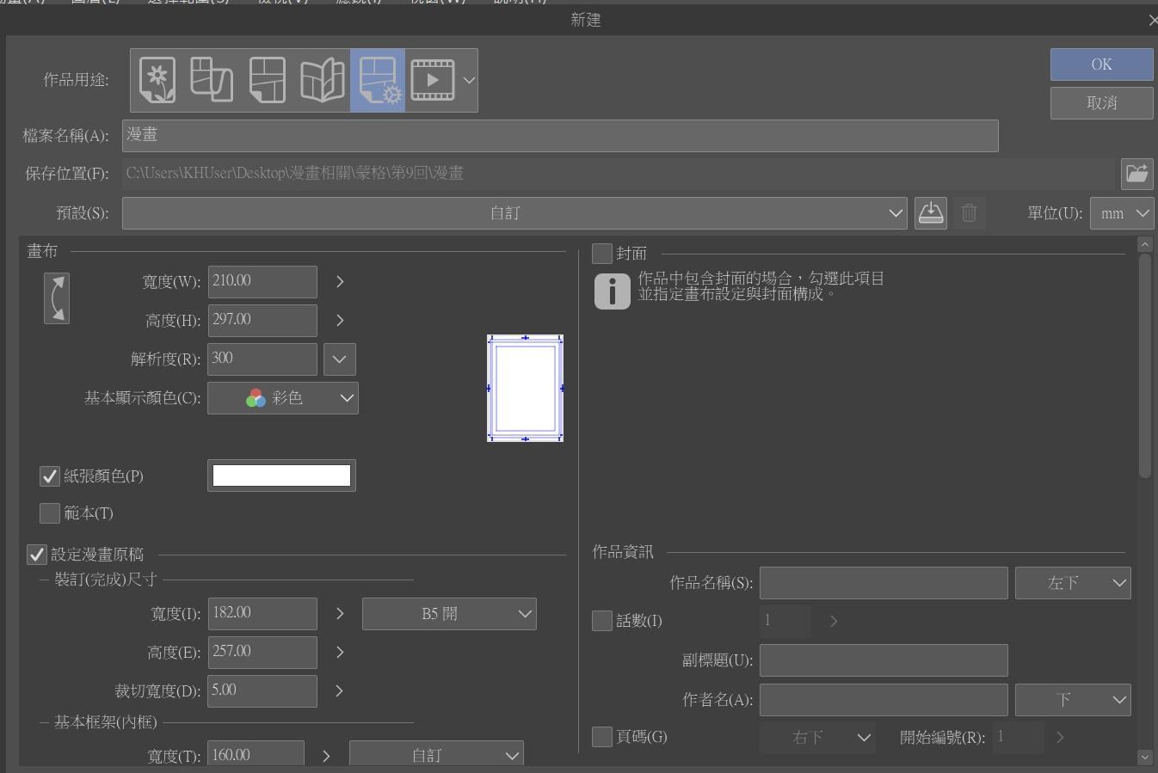This screenshot has height=773, width=1158.
Task: Click the 保存位置 path field
Action: point(618,174)
